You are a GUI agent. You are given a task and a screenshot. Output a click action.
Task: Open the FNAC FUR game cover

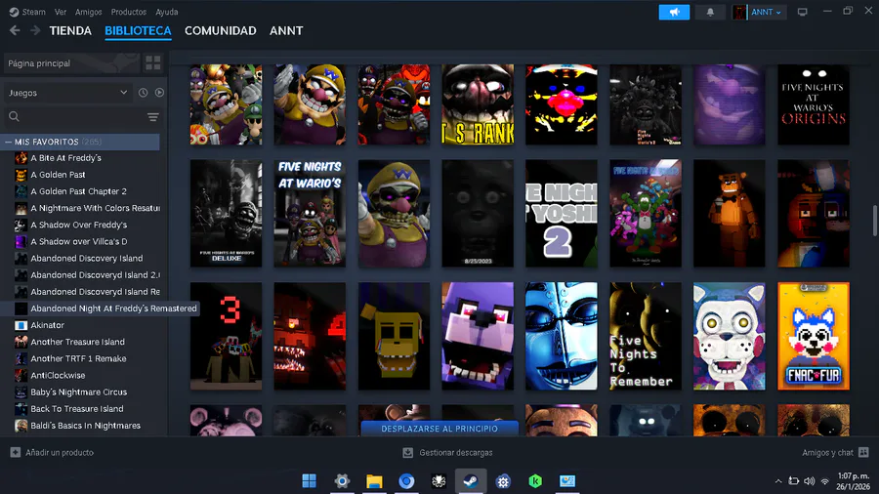[x=814, y=336]
